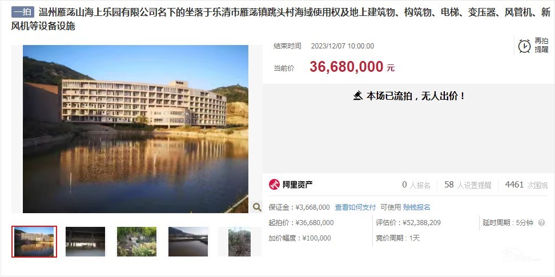
Task: Click the alarm clock reminder icon
Action: 524,46
